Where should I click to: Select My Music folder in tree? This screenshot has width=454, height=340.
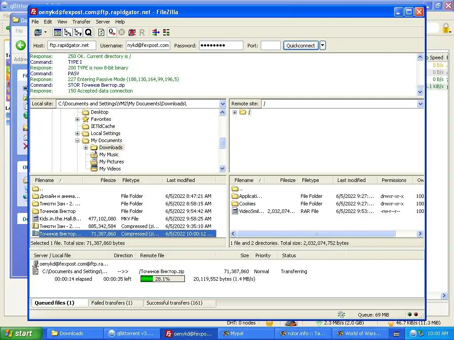(109, 155)
